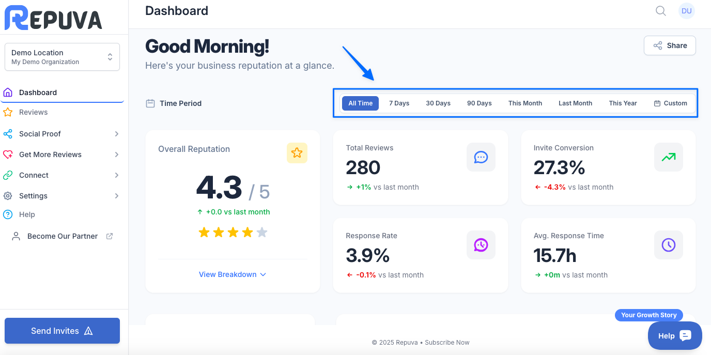Click the Send Invites button
This screenshot has width=711, height=355.
click(x=62, y=331)
